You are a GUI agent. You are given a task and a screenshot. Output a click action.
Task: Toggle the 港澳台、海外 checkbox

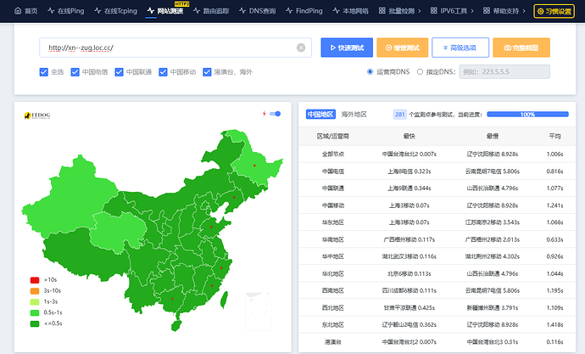point(207,72)
